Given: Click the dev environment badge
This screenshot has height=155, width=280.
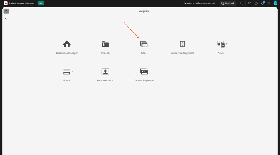Looking at the screenshot, I should point(41,3).
